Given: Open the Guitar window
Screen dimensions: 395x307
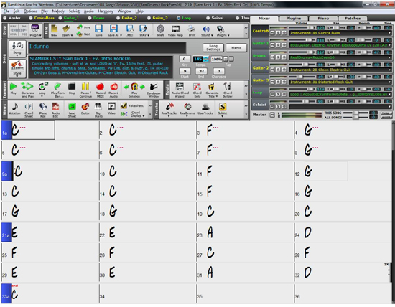Looking at the screenshot, I should [85, 109].
